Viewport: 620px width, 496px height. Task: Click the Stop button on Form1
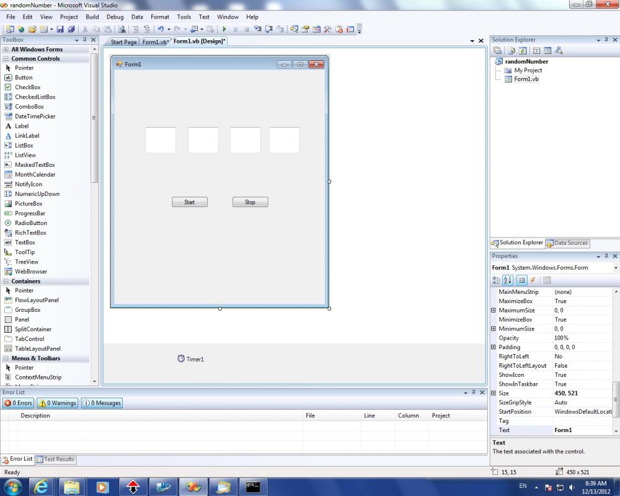pos(250,202)
